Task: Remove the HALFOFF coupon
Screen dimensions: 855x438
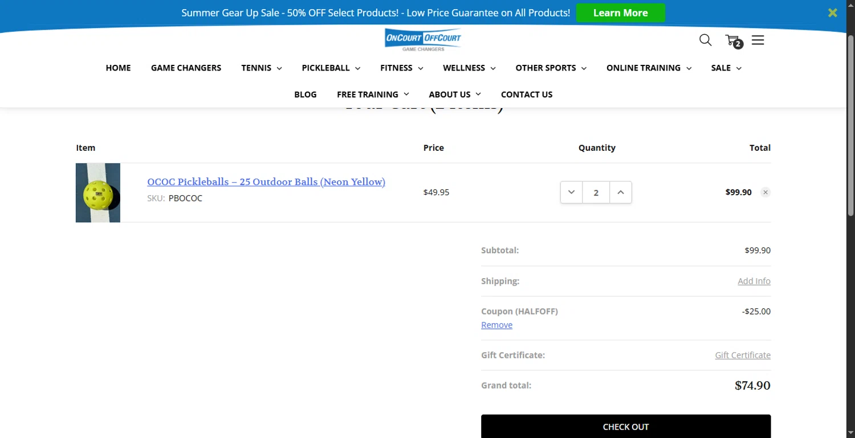Action: coord(496,325)
